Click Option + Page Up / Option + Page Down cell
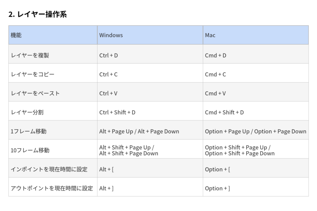The width and height of the screenshot is (317, 211). [255, 132]
